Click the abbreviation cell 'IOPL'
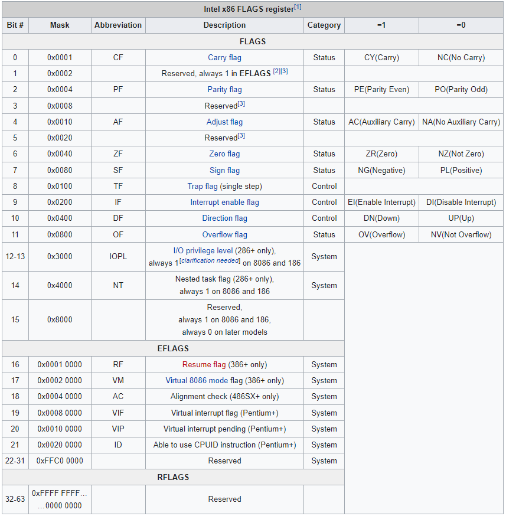The image size is (506, 516). coord(118,257)
